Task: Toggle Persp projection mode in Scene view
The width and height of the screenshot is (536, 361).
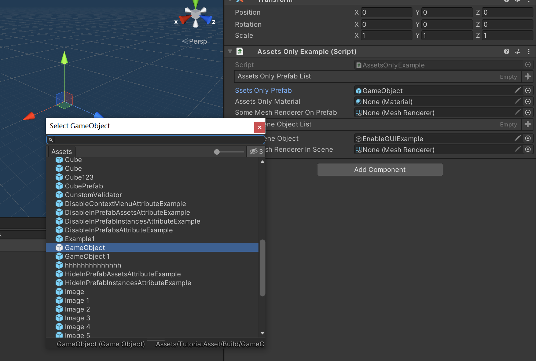Action: click(x=195, y=41)
